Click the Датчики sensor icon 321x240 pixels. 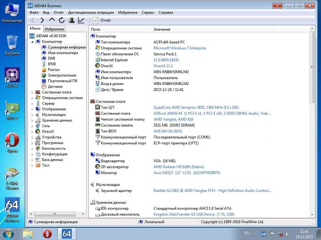(x=44, y=87)
